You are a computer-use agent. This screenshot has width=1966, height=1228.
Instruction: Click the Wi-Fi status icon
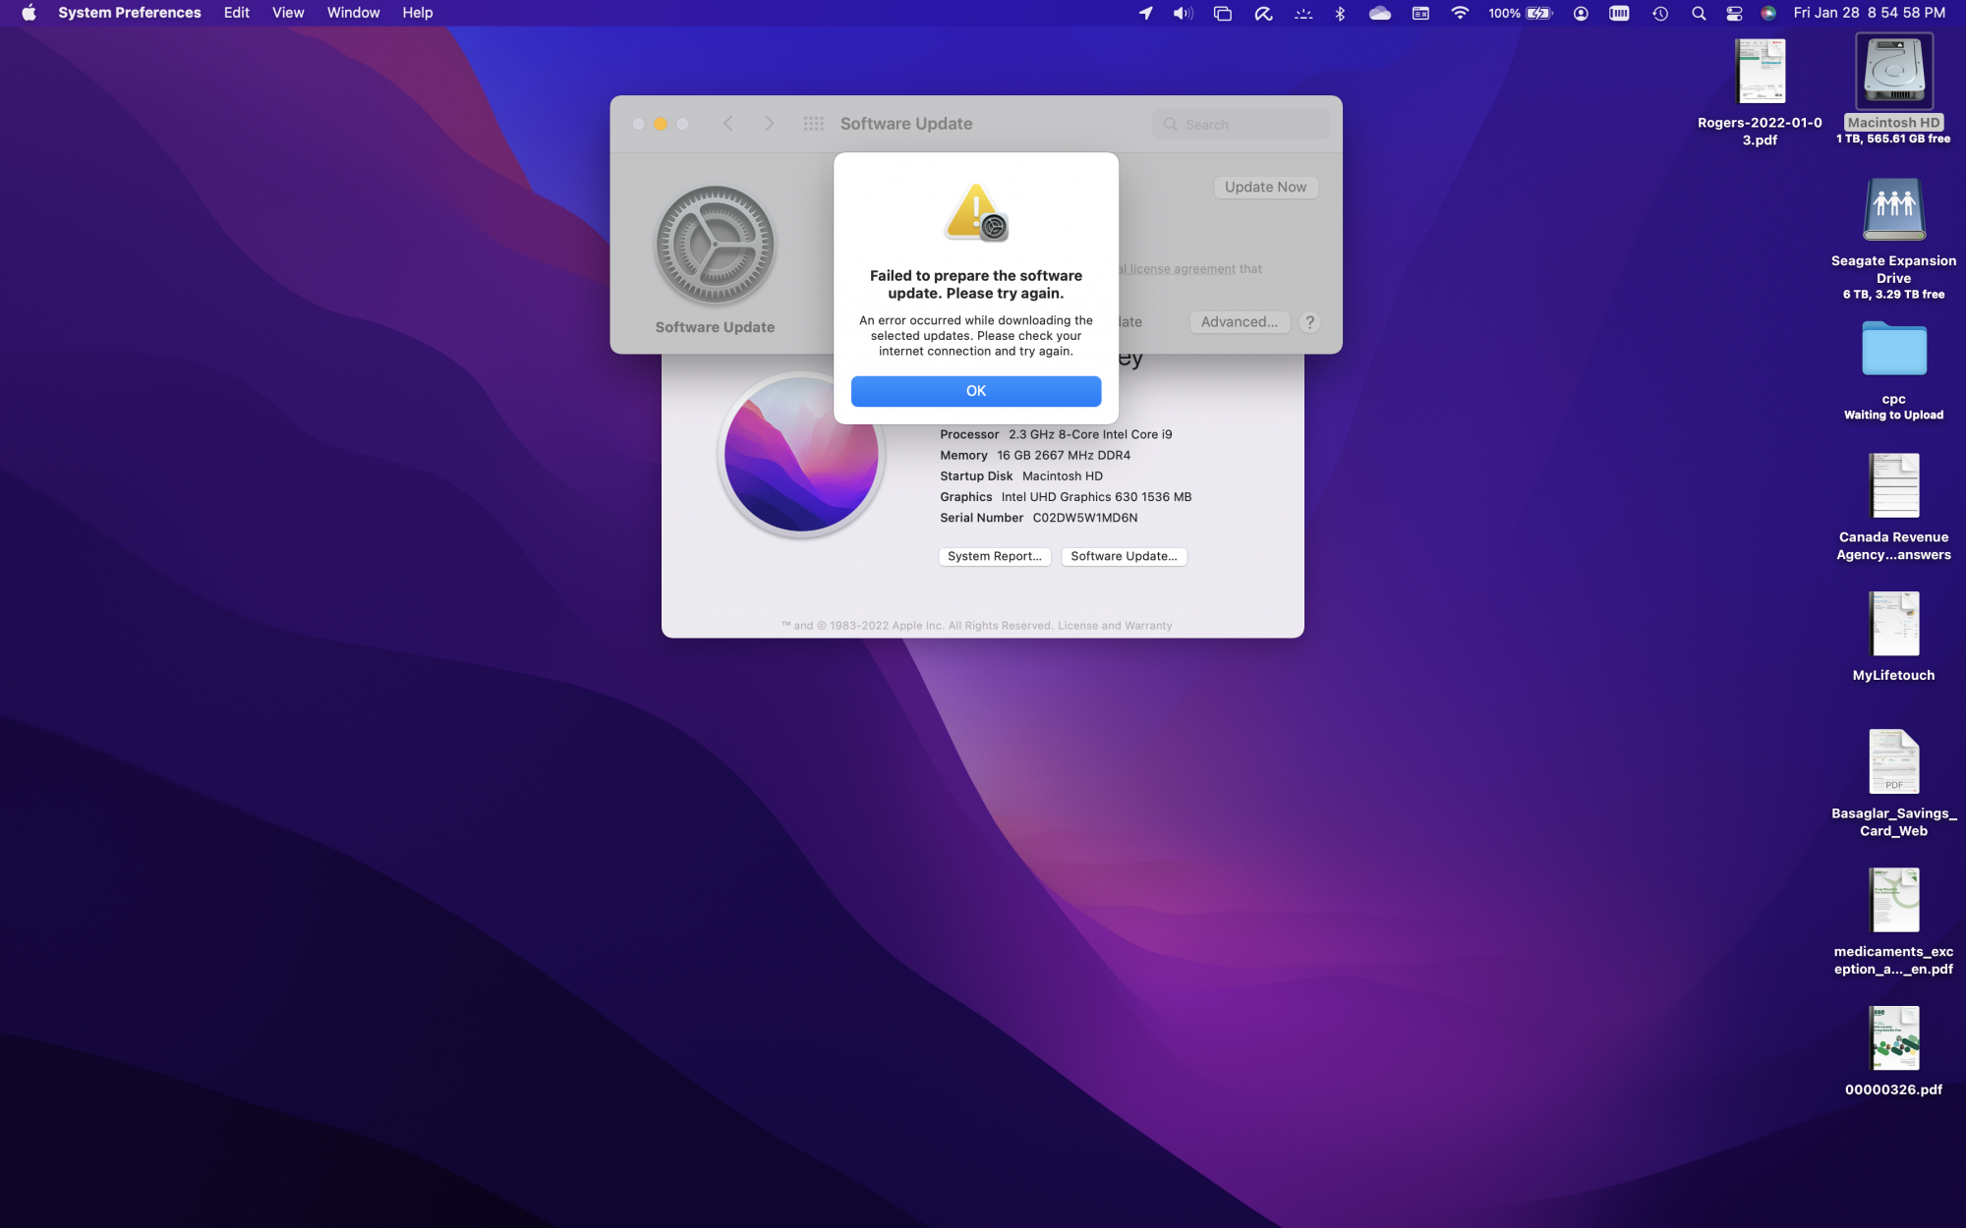(x=1459, y=13)
